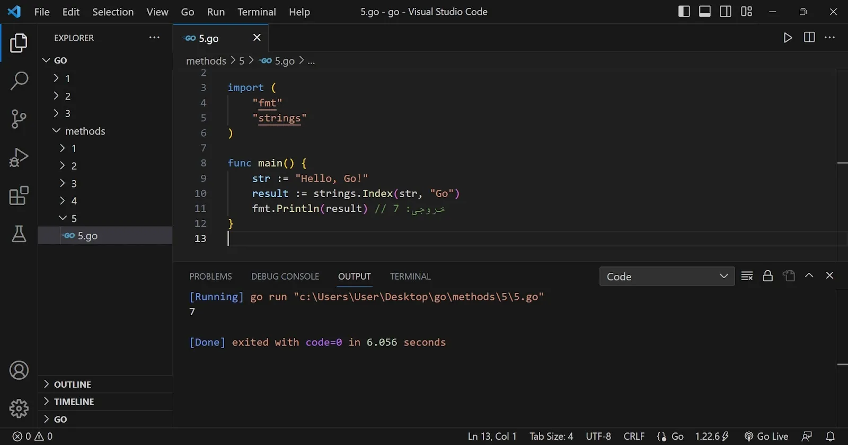Open the Run and Debug view
Viewport: 848px width, 445px height.
coord(19,157)
